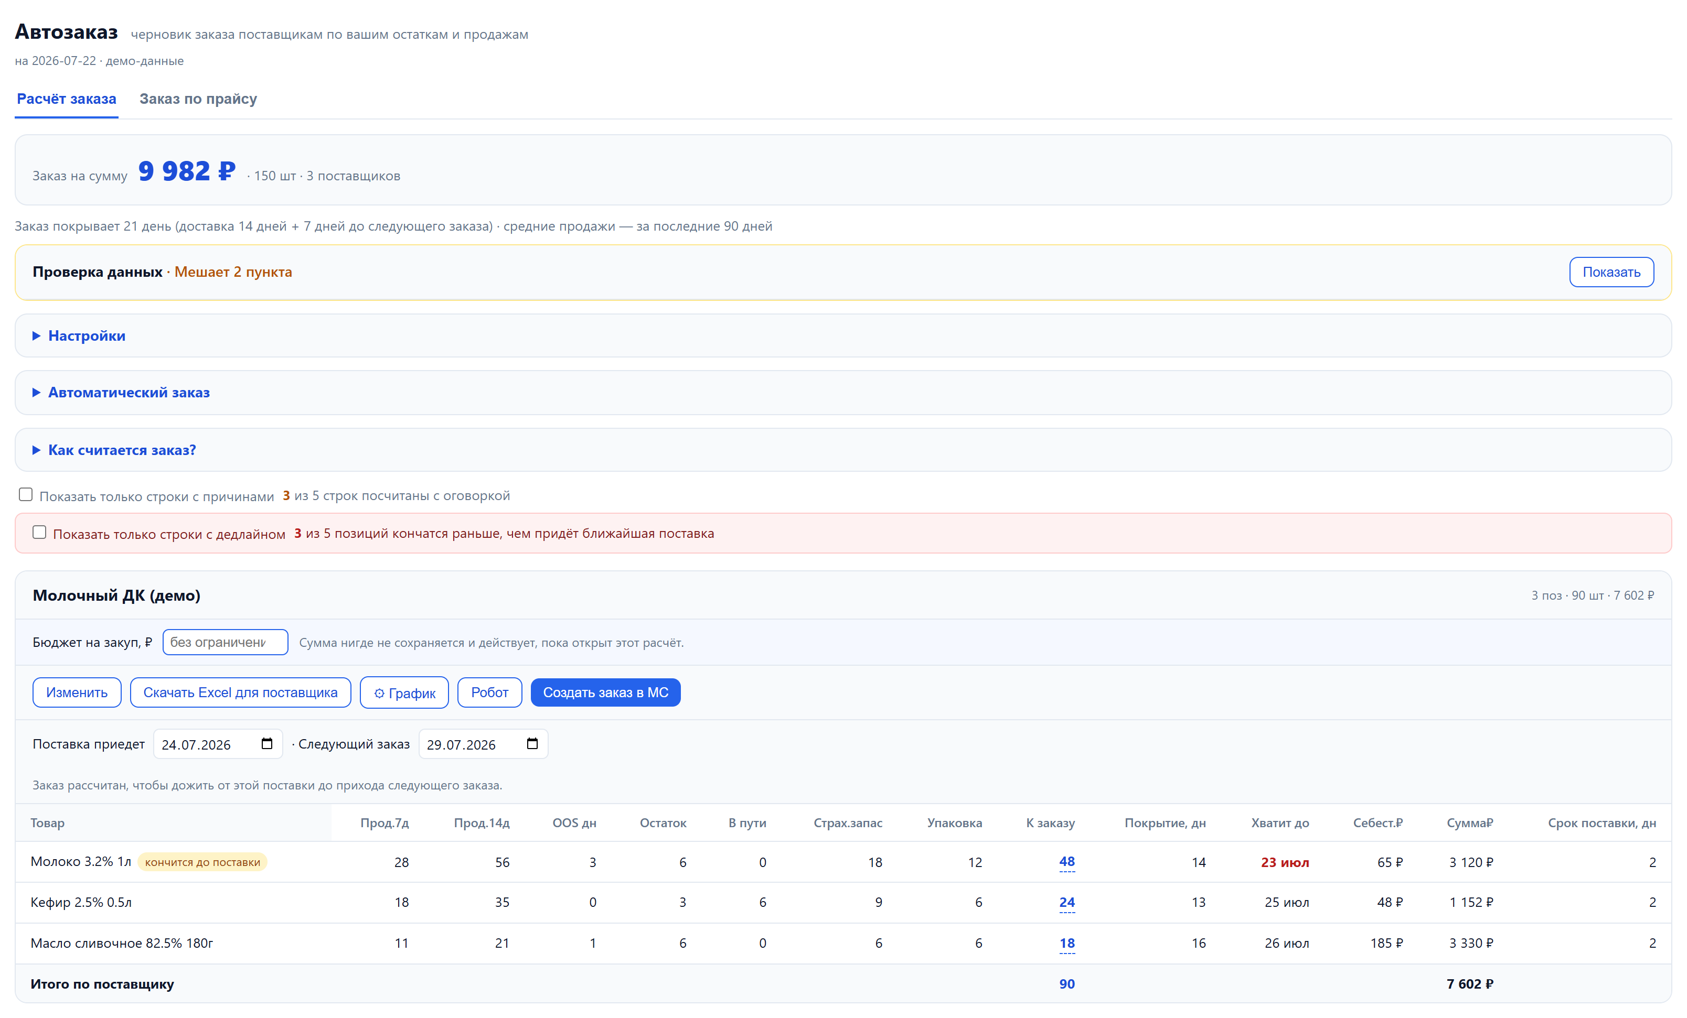Open calendar picker for delivery date 24.07.2026

point(267,744)
